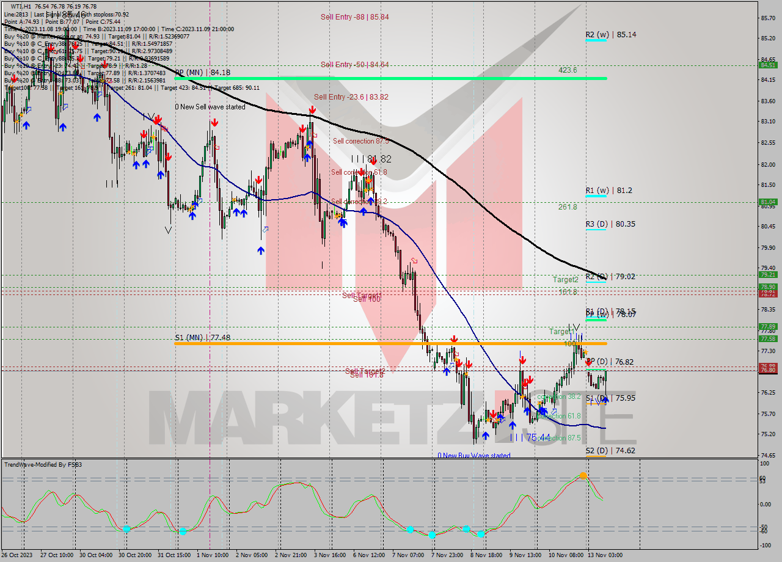
Task: Click the "0 New Buy Wave started" text
Action: [x=474, y=456]
